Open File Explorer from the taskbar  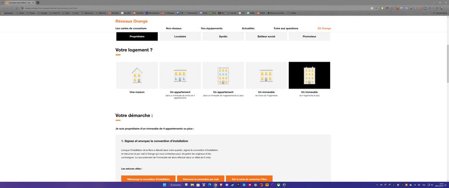pyautogui.click(x=193, y=185)
